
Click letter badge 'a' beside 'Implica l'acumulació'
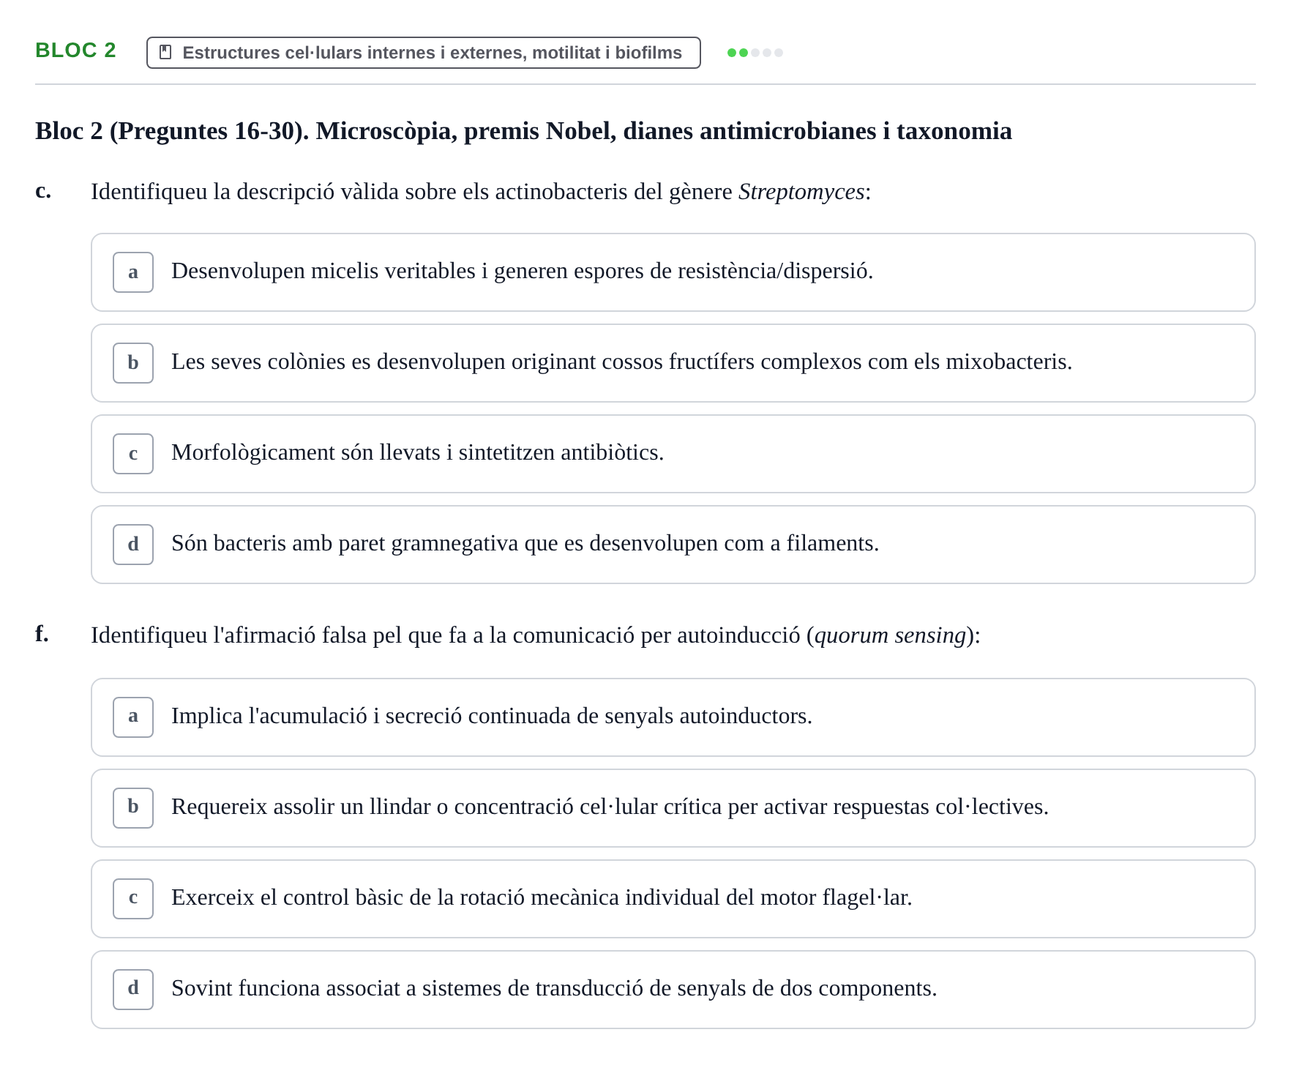coord(133,717)
